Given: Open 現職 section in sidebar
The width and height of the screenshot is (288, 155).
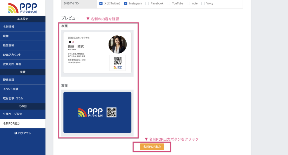Looking at the screenshot, I should point(23,36).
